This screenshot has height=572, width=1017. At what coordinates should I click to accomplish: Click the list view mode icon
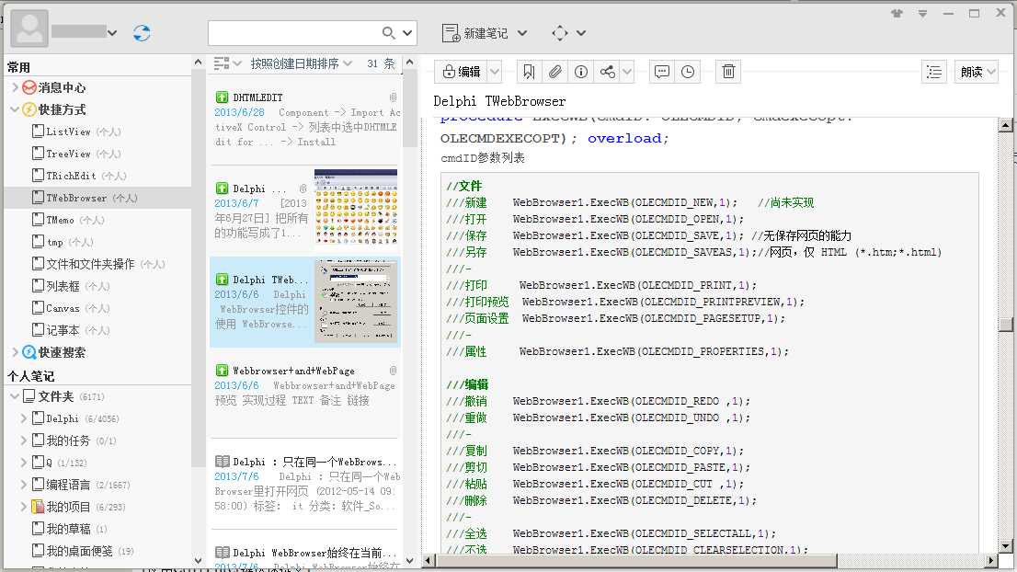pyautogui.click(x=222, y=63)
